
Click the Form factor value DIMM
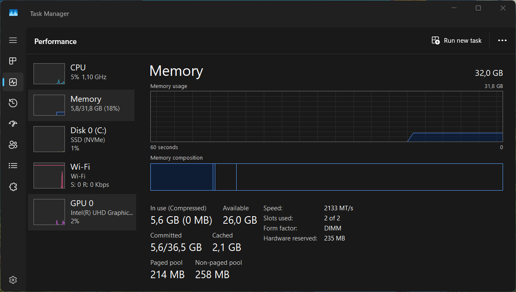[333, 228]
